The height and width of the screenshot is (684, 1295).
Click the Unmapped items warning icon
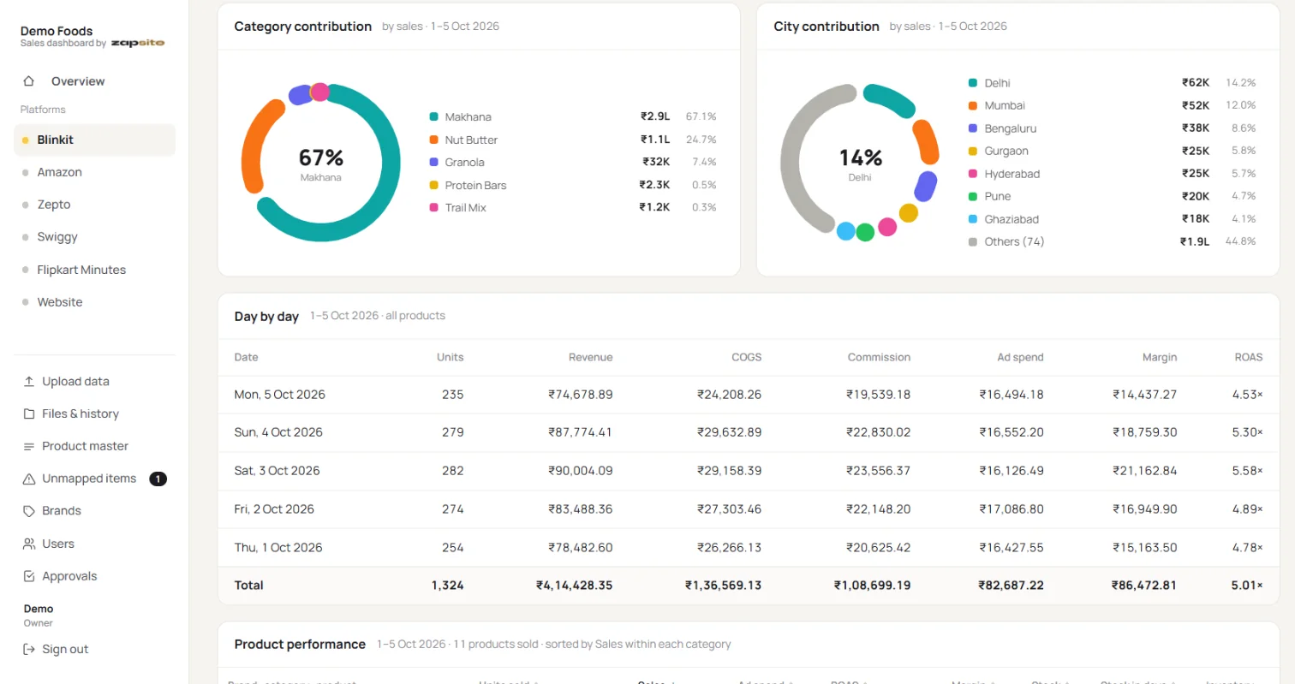(x=29, y=479)
